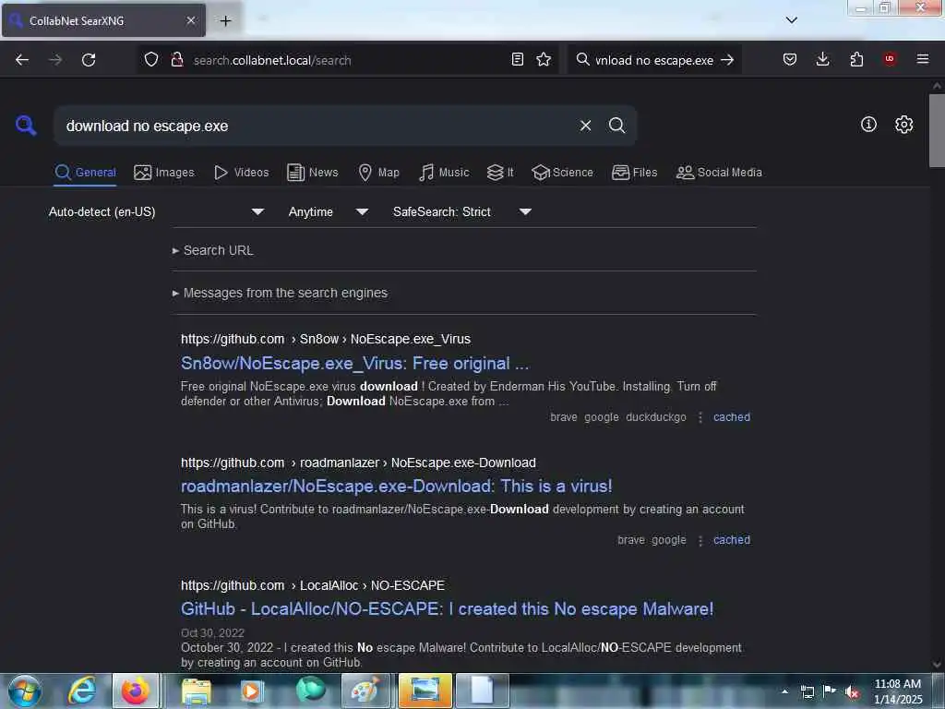Open the About info icon

point(868,125)
